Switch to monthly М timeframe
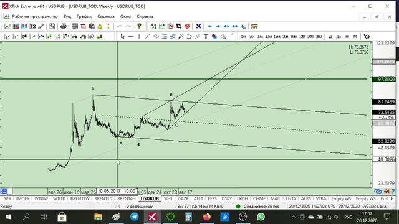This screenshot has height=224, width=399. [355, 37]
